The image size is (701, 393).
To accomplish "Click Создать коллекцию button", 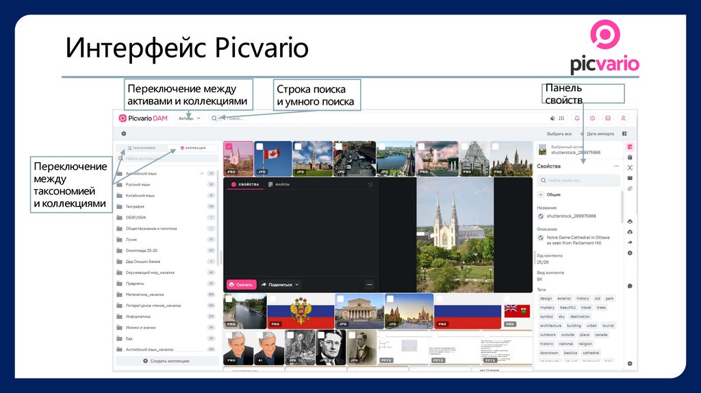I will point(166,361).
